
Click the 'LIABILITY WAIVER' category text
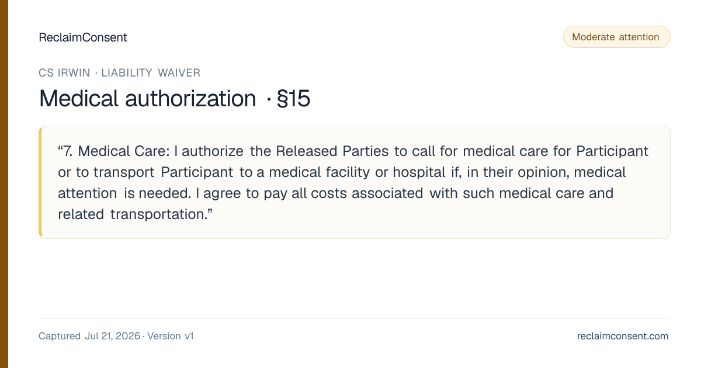151,73
